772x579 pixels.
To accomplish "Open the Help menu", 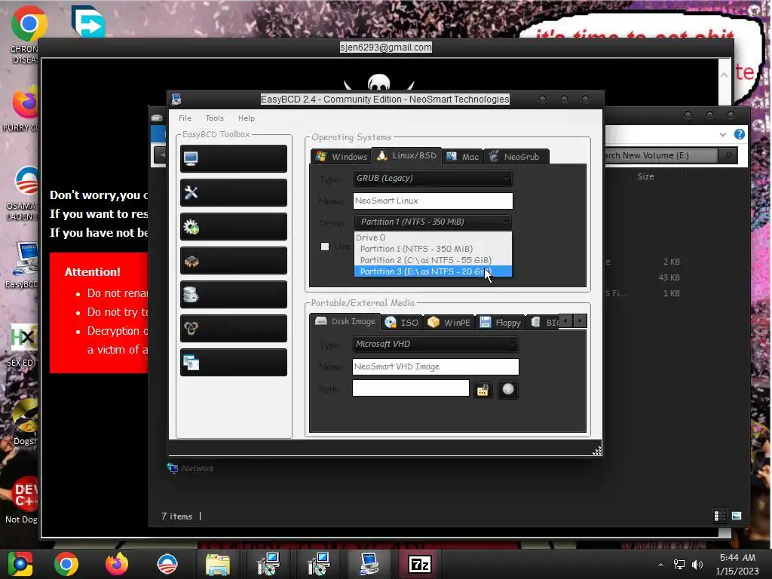I will click(x=247, y=118).
